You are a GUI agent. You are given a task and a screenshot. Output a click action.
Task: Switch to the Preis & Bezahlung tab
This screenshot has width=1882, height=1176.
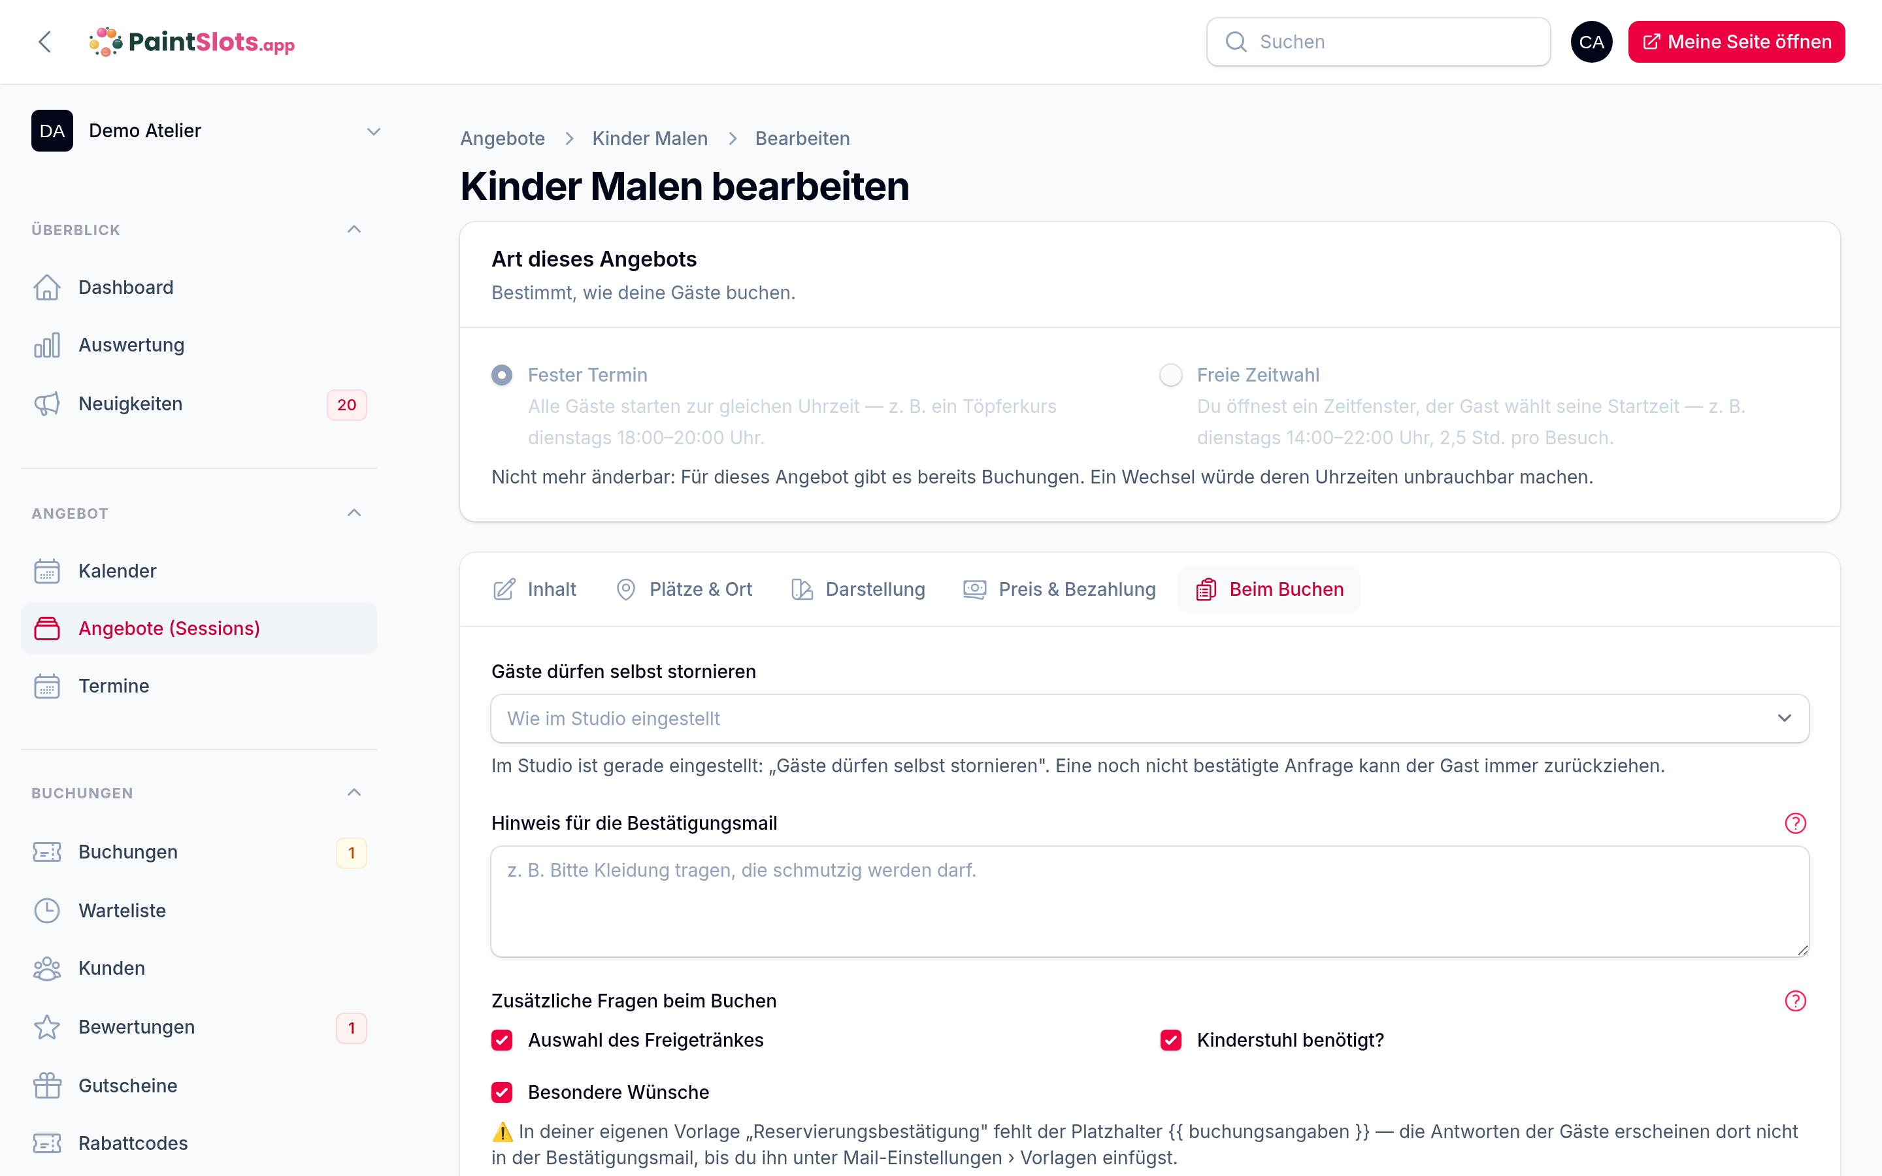1059,589
